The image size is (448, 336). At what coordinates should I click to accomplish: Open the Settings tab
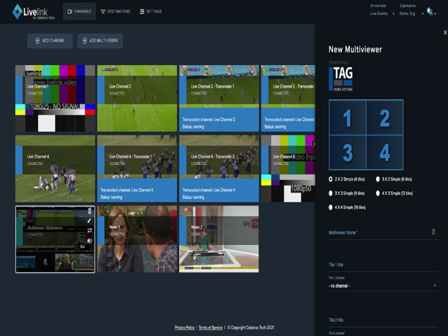click(x=151, y=11)
